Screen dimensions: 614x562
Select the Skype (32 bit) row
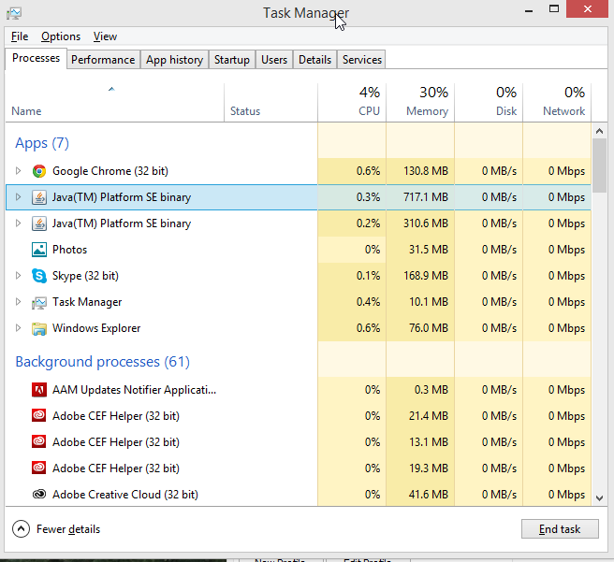299,276
